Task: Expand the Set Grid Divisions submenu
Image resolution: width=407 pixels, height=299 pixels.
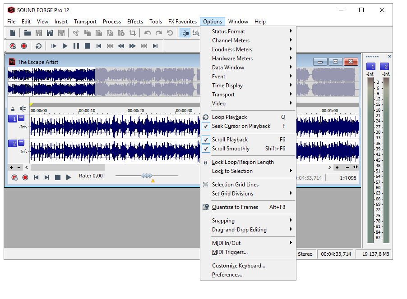Action: 249,194
